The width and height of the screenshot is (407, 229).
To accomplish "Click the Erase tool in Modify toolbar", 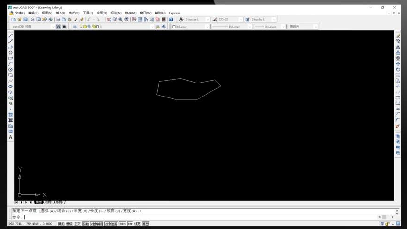I will point(398,35).
